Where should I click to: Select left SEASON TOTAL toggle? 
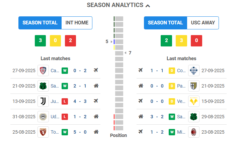pos(40,23)
